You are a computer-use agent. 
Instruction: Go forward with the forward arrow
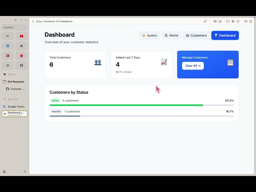[20, 20]
